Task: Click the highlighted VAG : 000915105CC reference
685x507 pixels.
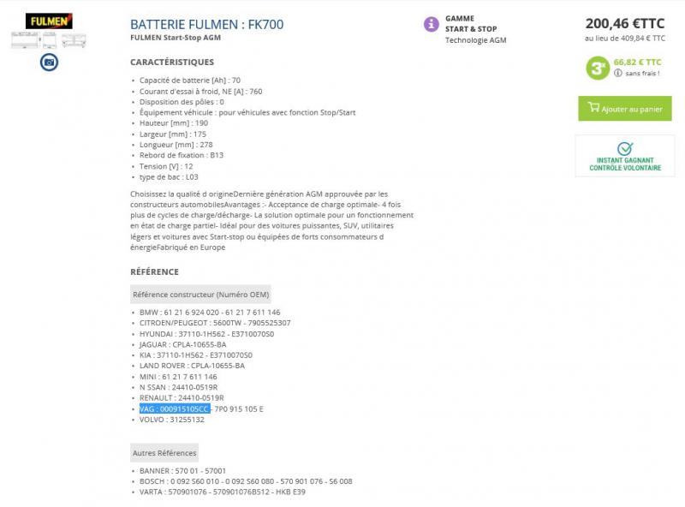Action: (175, 409)
